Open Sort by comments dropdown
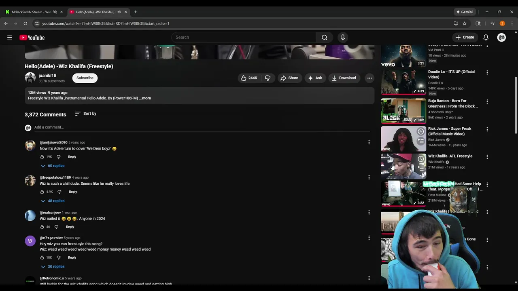The image size is (518, 291). (x=86, y=114)
